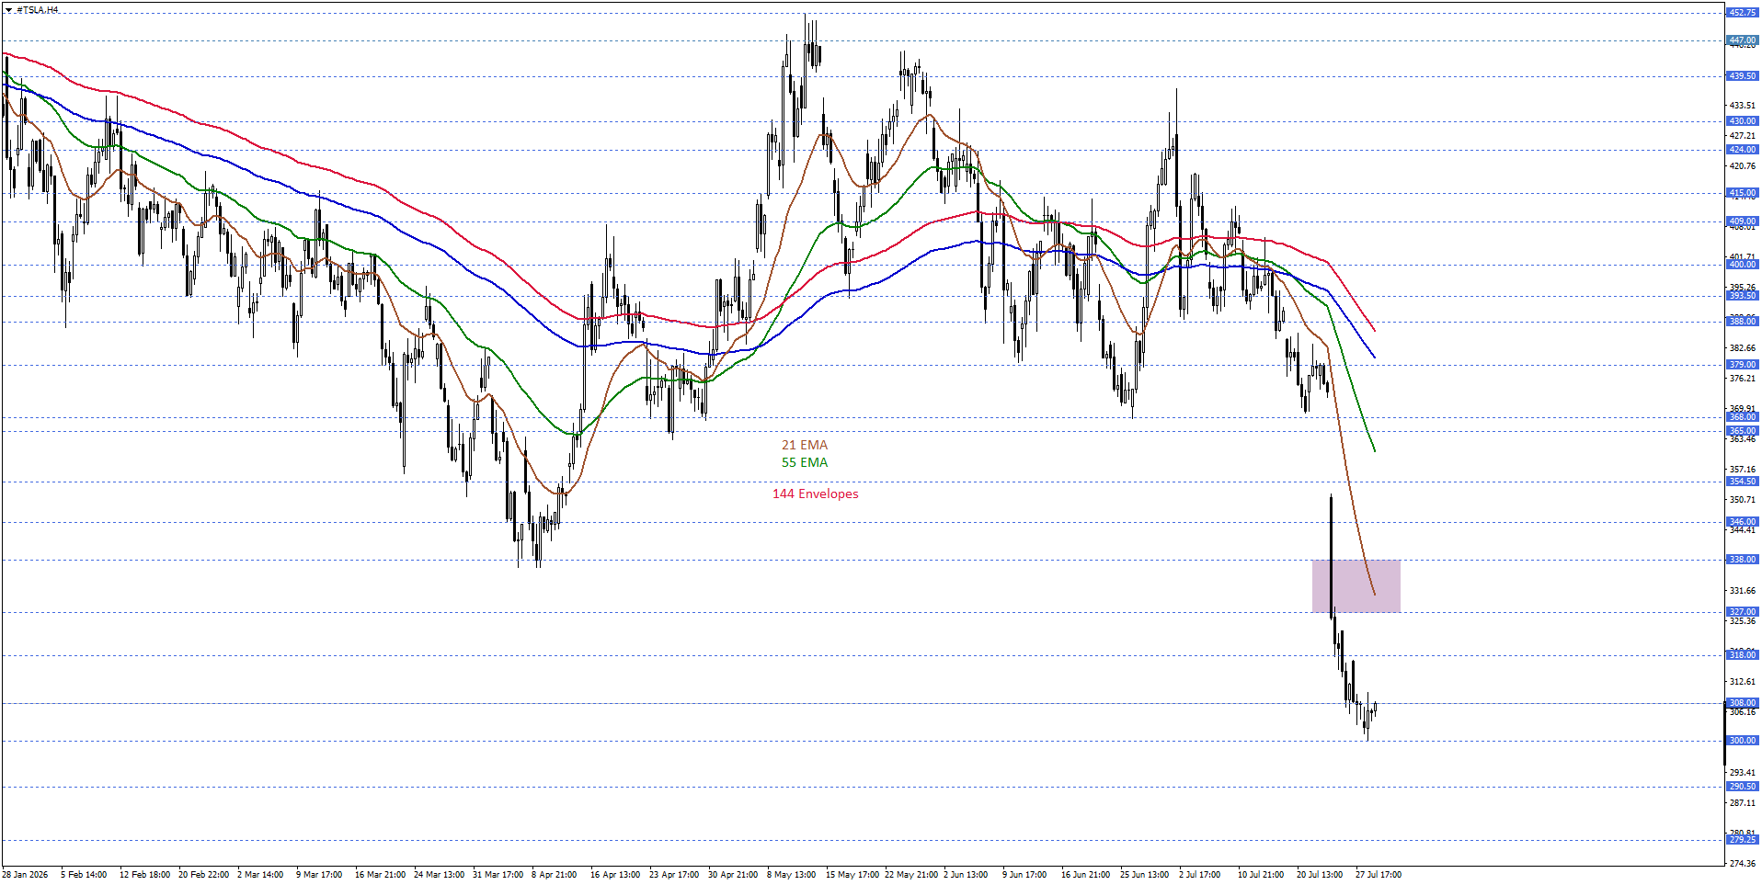Click the 430.00 price level tag

pos(1742,121)
